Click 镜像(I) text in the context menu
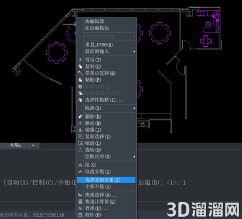242x219 pixels. 93,130
